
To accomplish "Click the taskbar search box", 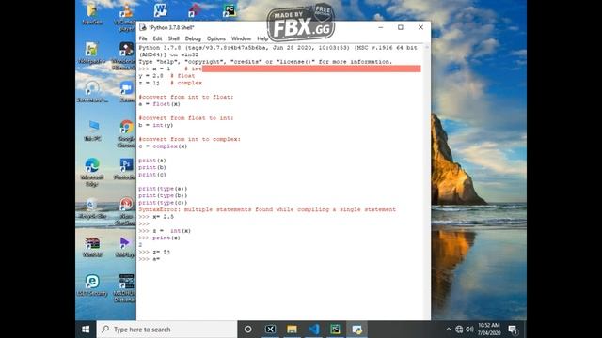I will click(166, 330).
